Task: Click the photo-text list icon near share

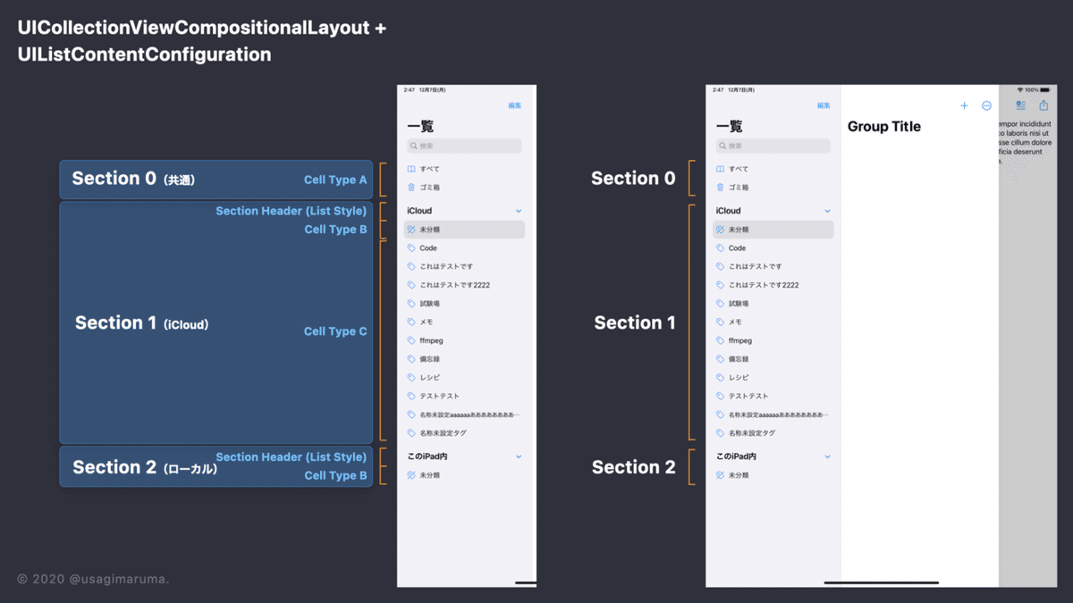Action: tap(1020, 105)
